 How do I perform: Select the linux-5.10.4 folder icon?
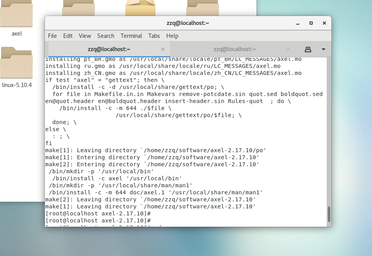click(16, 63)
